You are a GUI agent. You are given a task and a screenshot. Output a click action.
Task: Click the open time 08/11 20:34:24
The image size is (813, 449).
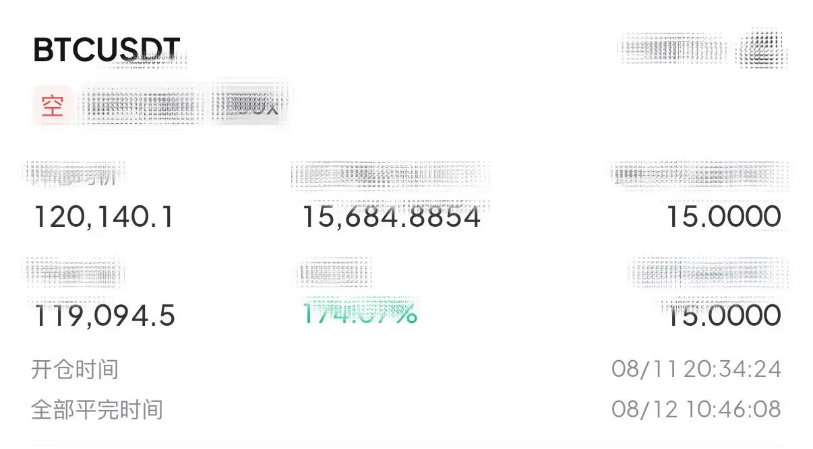click(x=696, y=370)
